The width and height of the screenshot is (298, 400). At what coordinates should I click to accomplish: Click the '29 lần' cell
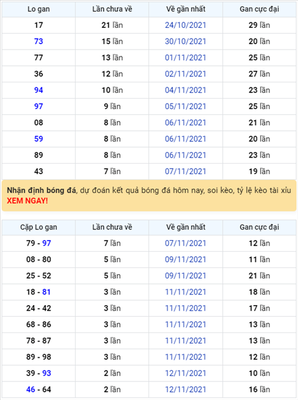(x=260, y=25)
